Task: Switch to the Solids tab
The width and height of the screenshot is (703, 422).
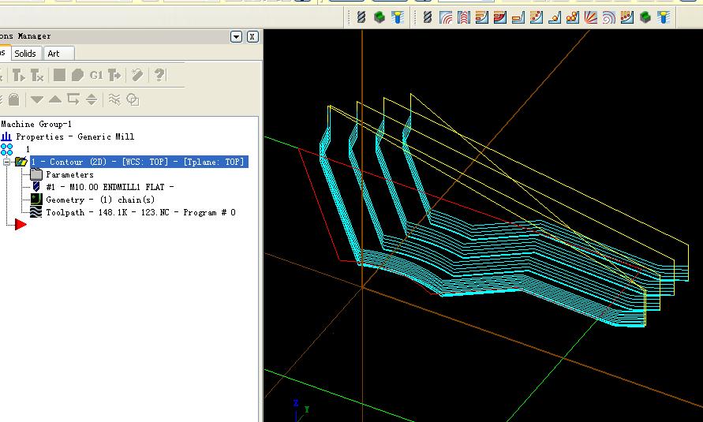Action: point(25,54)
